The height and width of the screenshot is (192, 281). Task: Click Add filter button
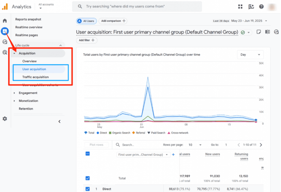(87, 40)
